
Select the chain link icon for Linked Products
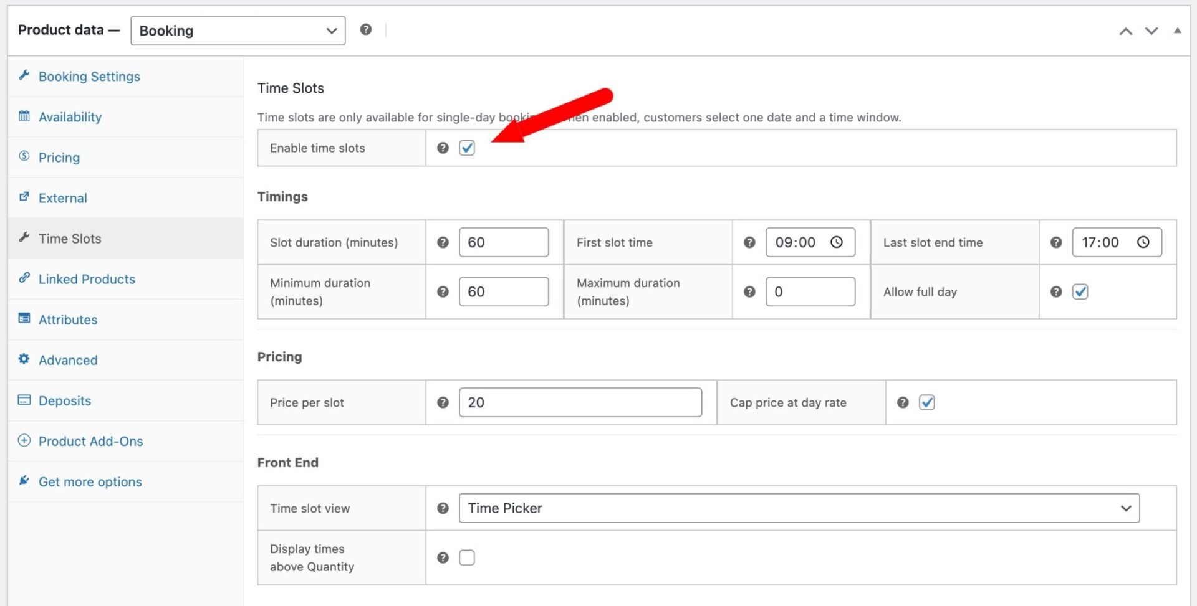click(24, 278)
